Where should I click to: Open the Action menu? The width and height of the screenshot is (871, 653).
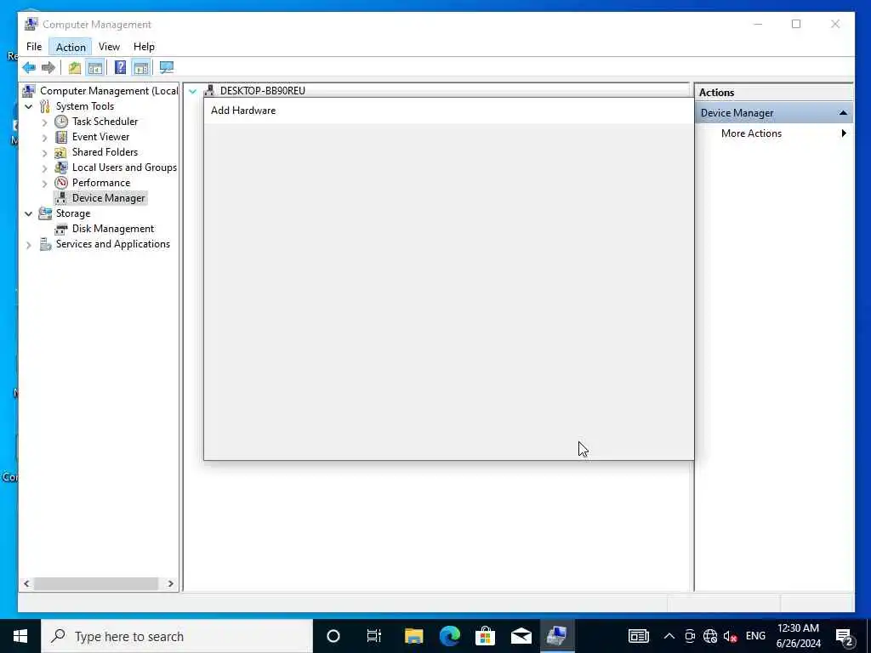pyautogui.click(x=71, y=48)
